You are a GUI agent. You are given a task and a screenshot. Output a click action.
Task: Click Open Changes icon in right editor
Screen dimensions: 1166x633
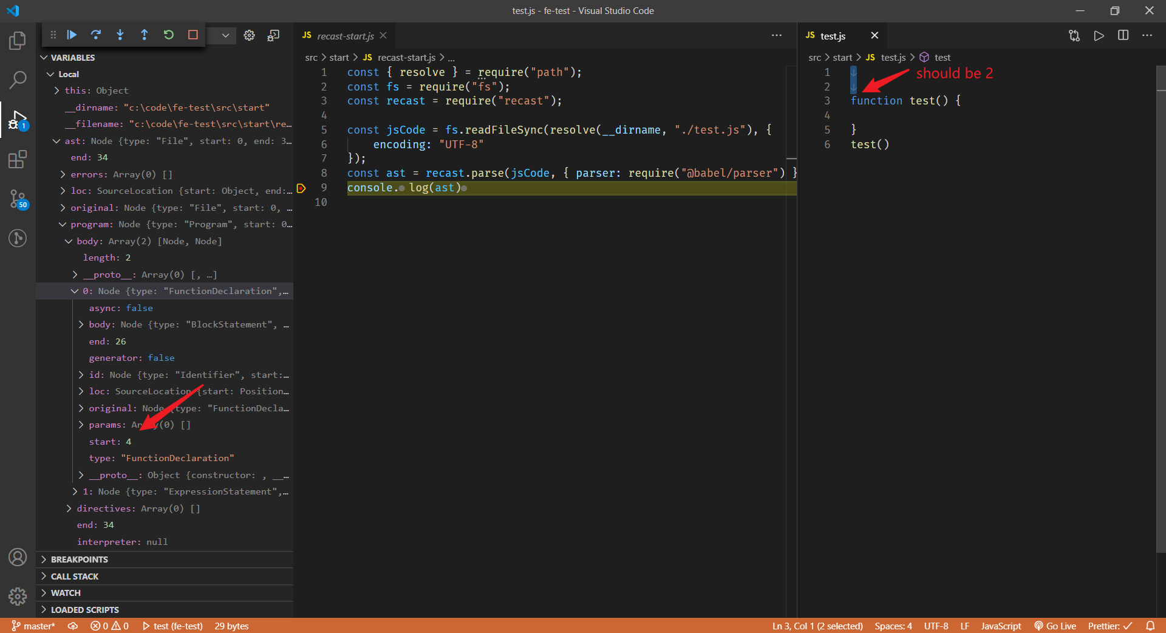pos(1074,35)
